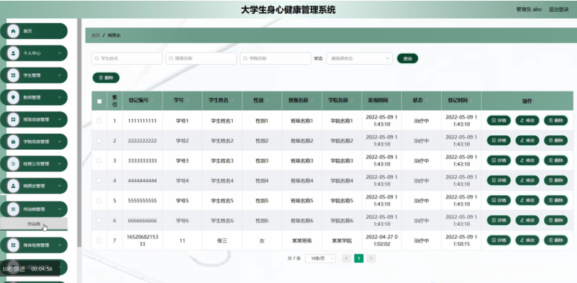Check the box for row 5555555555

99,201
